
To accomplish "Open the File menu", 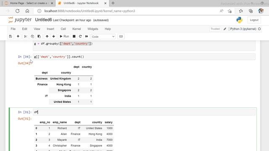I will coord(13,29).
